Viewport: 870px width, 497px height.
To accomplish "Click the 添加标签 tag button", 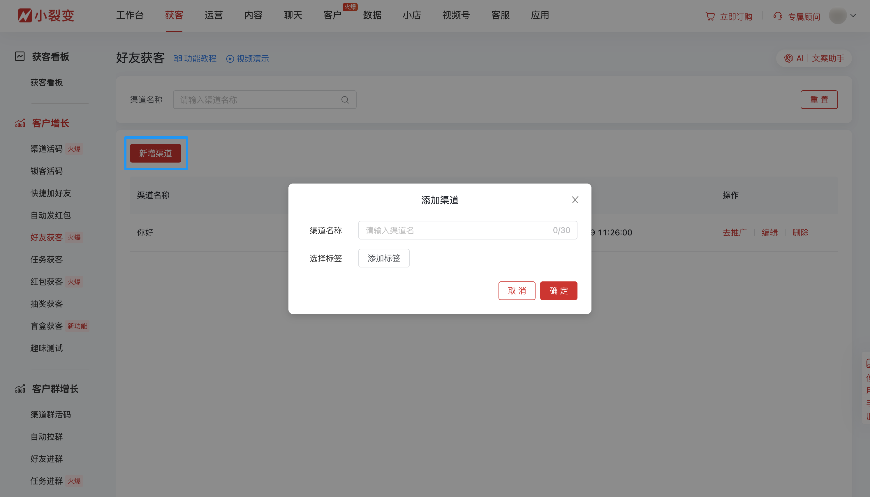I will tap(383, 258).
